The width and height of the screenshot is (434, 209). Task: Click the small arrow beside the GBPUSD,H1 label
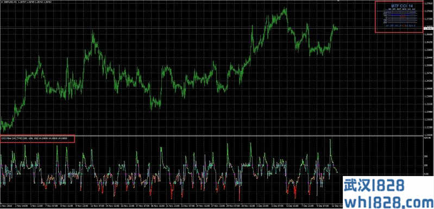pos(2,2)
